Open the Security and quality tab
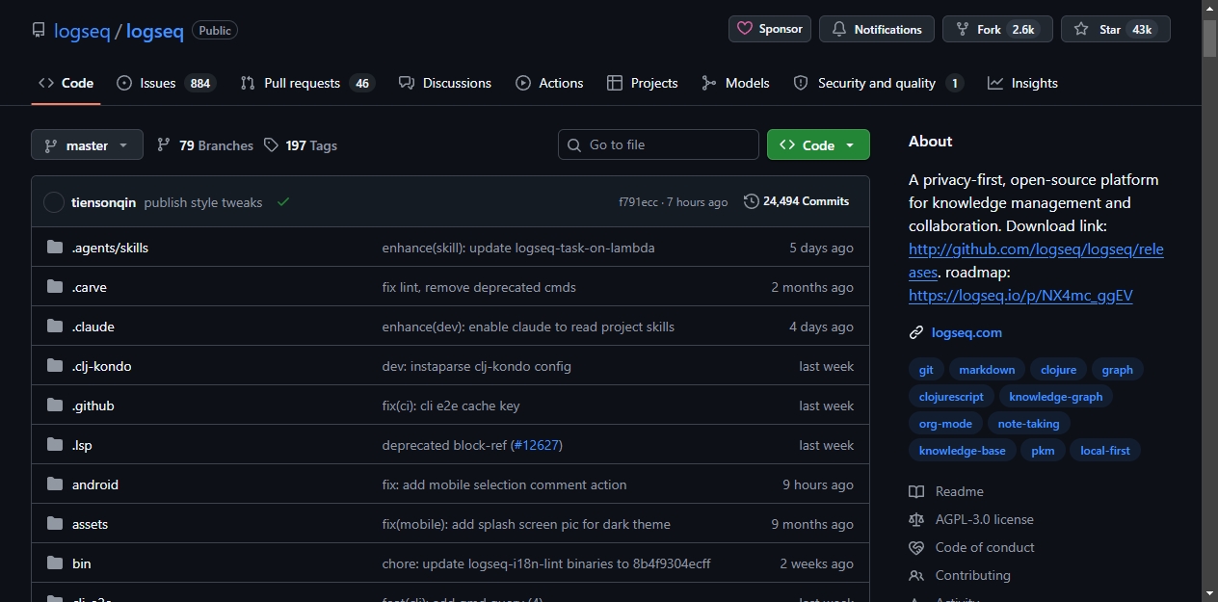This screenshot has width=1218, height=602. [878, 83]
